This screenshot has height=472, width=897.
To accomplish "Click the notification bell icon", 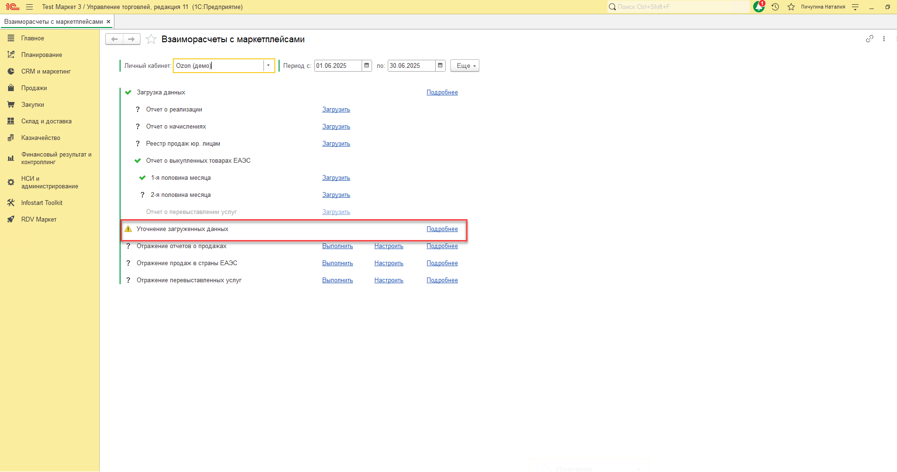I will (x=758, y=7).
